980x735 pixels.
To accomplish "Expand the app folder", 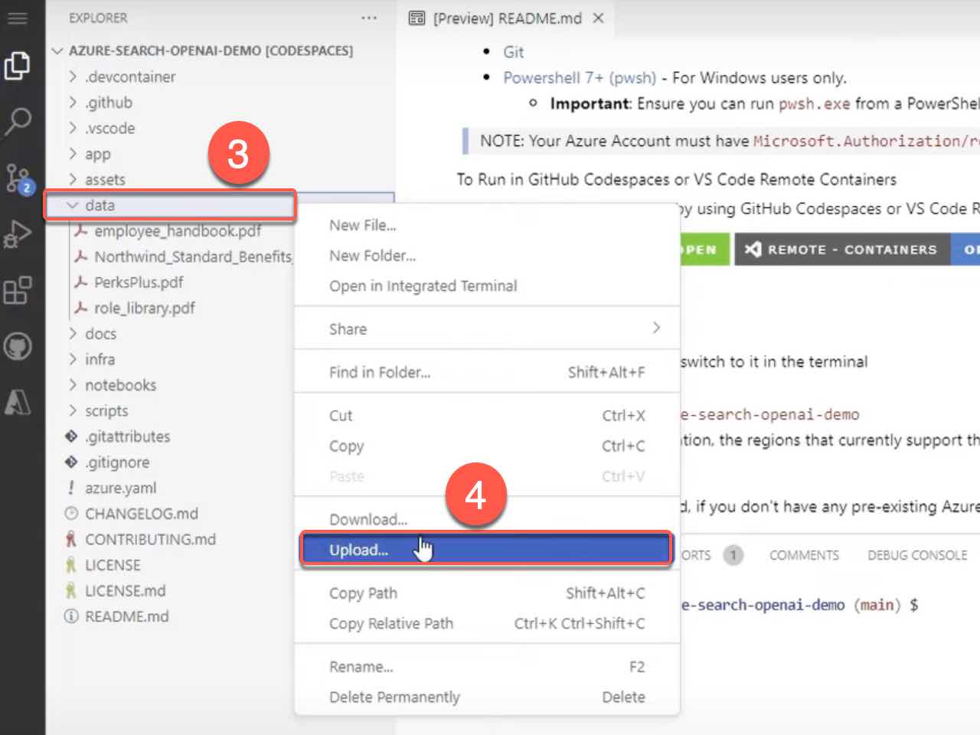I will click(x=73, y=154).
